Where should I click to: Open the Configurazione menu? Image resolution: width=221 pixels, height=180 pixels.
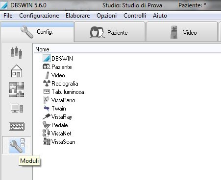coord(39,16)
